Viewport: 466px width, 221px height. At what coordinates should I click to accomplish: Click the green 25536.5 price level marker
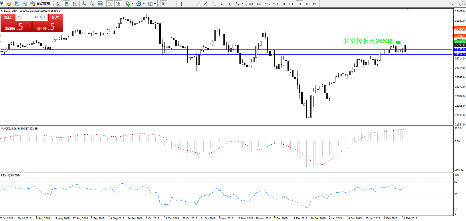460,42
